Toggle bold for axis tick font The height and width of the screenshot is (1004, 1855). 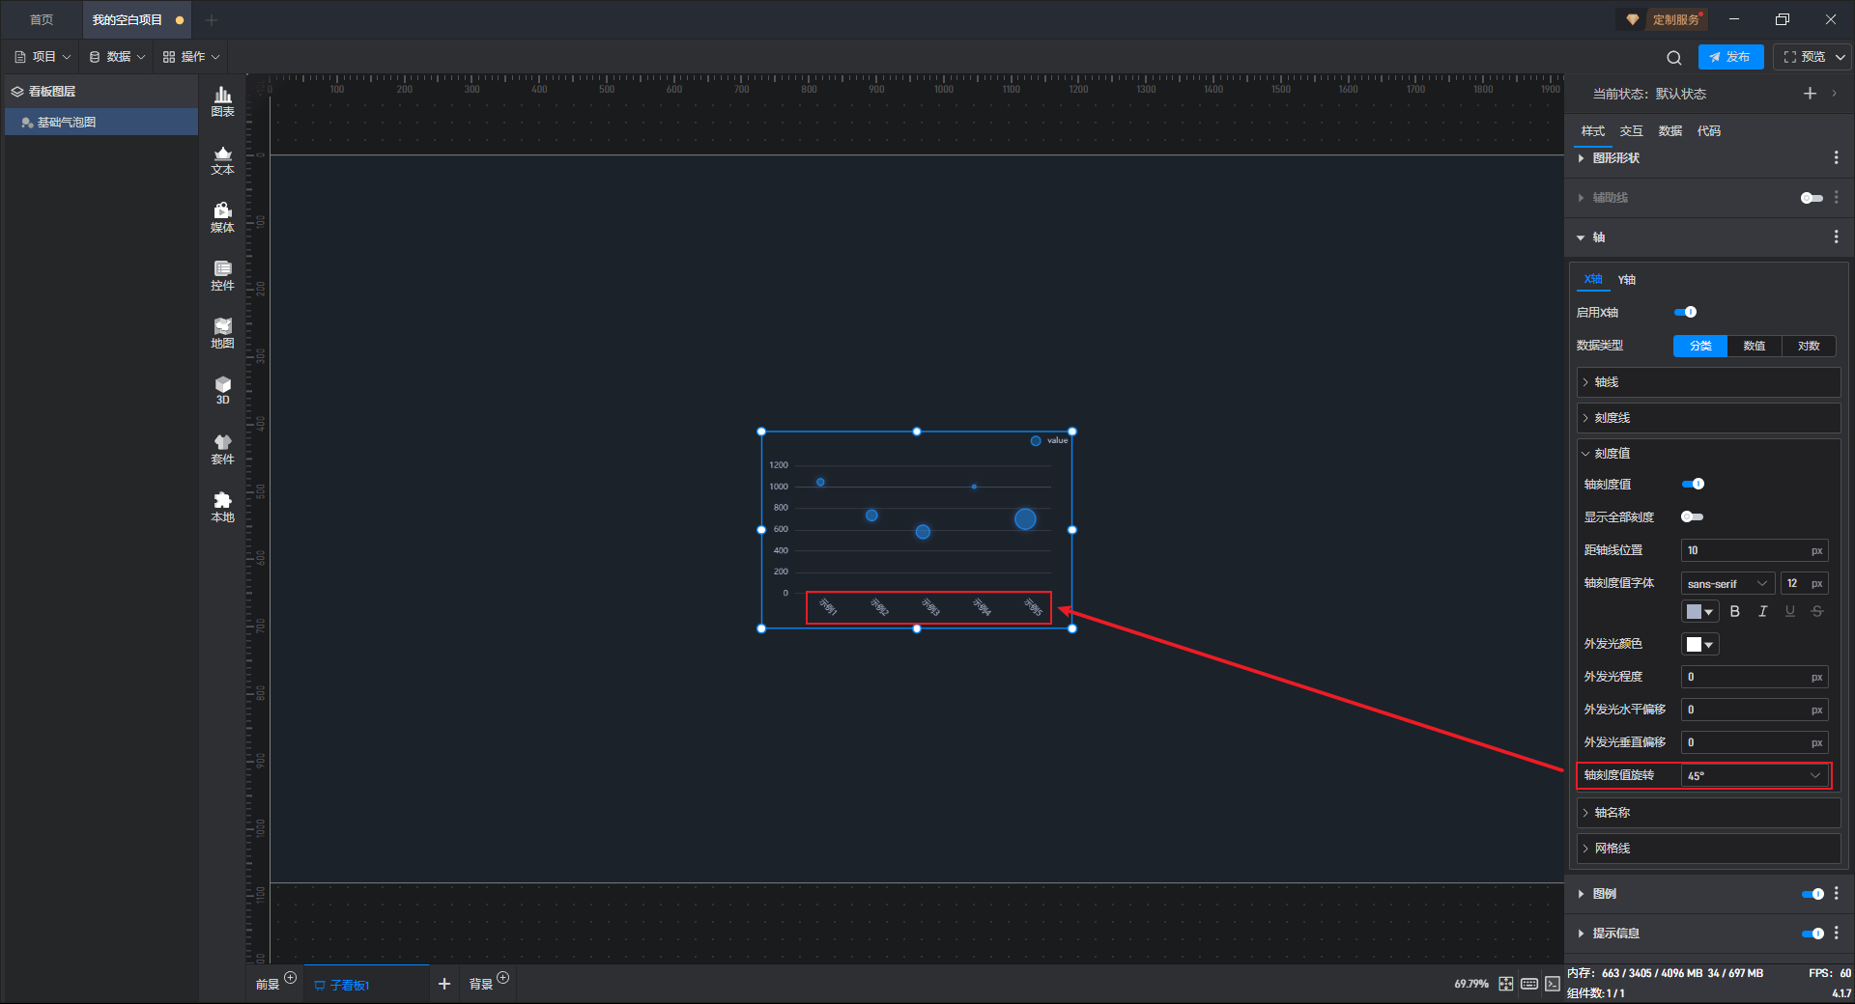[1735, 611]
